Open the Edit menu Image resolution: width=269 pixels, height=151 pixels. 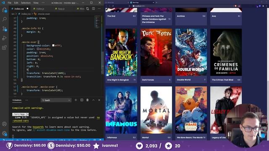coord(16,3)
